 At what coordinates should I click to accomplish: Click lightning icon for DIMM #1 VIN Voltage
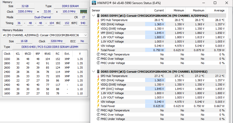(x=98, y=46)
